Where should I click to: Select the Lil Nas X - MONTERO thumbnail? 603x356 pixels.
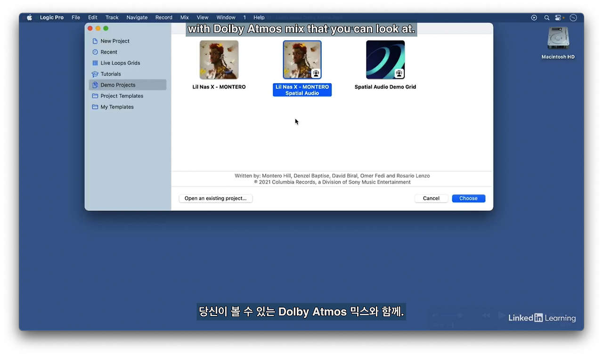click(219, 60)
